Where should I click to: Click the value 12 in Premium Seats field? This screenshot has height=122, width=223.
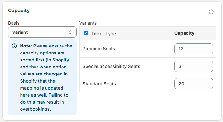(x=181, y=49)
